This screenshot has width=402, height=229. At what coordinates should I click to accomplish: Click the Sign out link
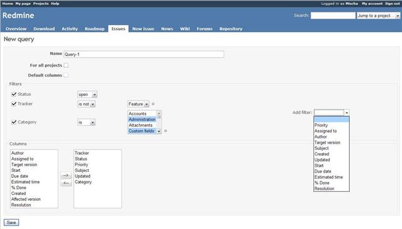392,4
